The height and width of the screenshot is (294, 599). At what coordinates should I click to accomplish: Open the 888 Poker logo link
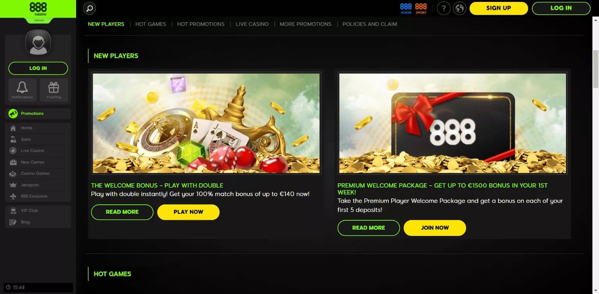[x=406, y=8]
